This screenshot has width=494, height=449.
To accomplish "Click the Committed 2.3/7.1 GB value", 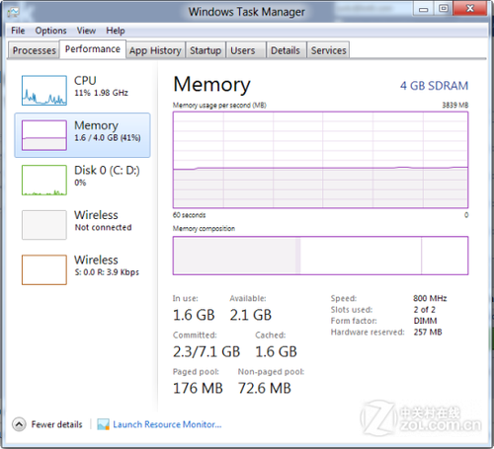I will point(206,351).
